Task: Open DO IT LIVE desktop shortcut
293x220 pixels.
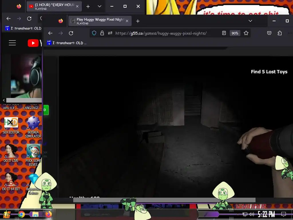Action: [x=11, y=154]
